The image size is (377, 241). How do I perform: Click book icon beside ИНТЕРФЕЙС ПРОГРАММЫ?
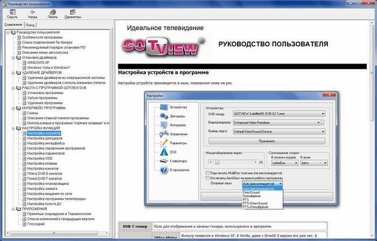pos(18,108)
